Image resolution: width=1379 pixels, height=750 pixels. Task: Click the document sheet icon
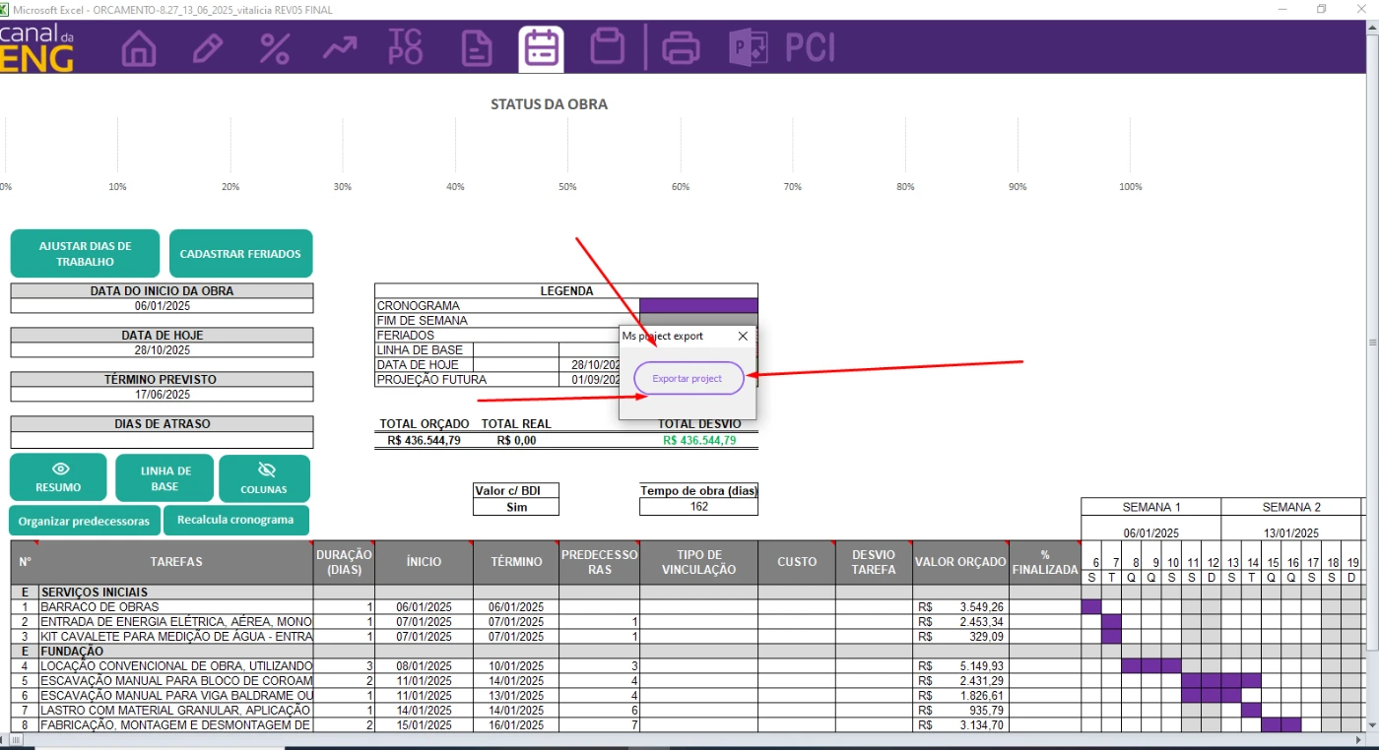click(478, 48)
